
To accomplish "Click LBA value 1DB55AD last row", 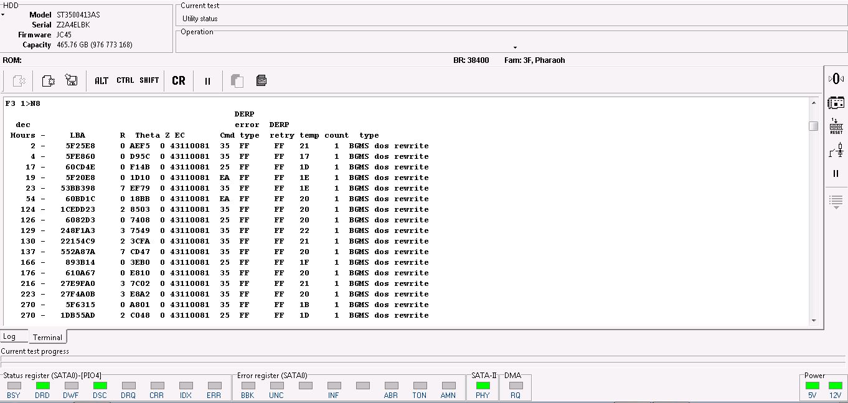I will 78,315.
